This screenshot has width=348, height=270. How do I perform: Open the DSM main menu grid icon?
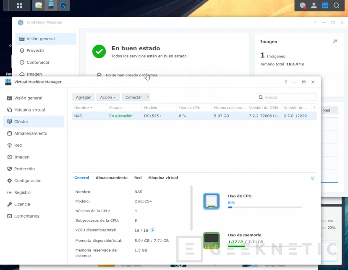(x=19, y=5)
